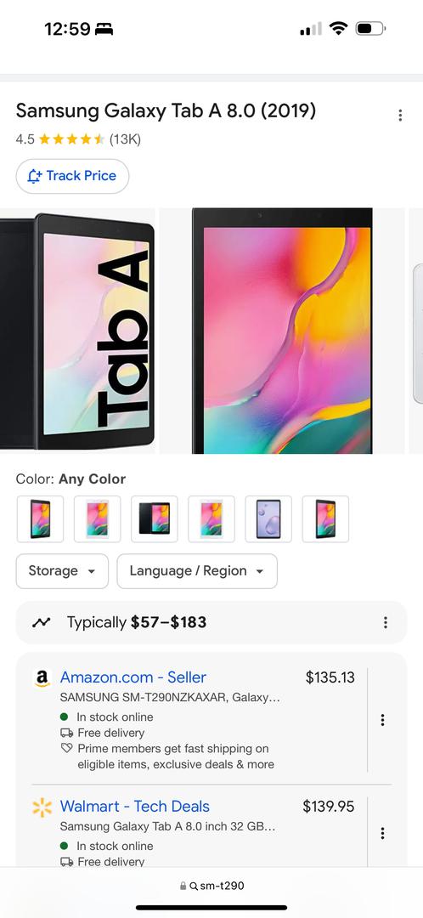Tap the Walmart spark logo icon

(42, 807)
